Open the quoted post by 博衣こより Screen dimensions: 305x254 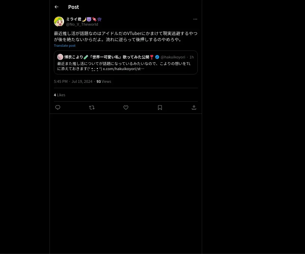tap(126, 62)
